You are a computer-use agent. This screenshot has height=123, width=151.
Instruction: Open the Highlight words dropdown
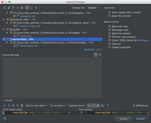[x=77, y=106]
